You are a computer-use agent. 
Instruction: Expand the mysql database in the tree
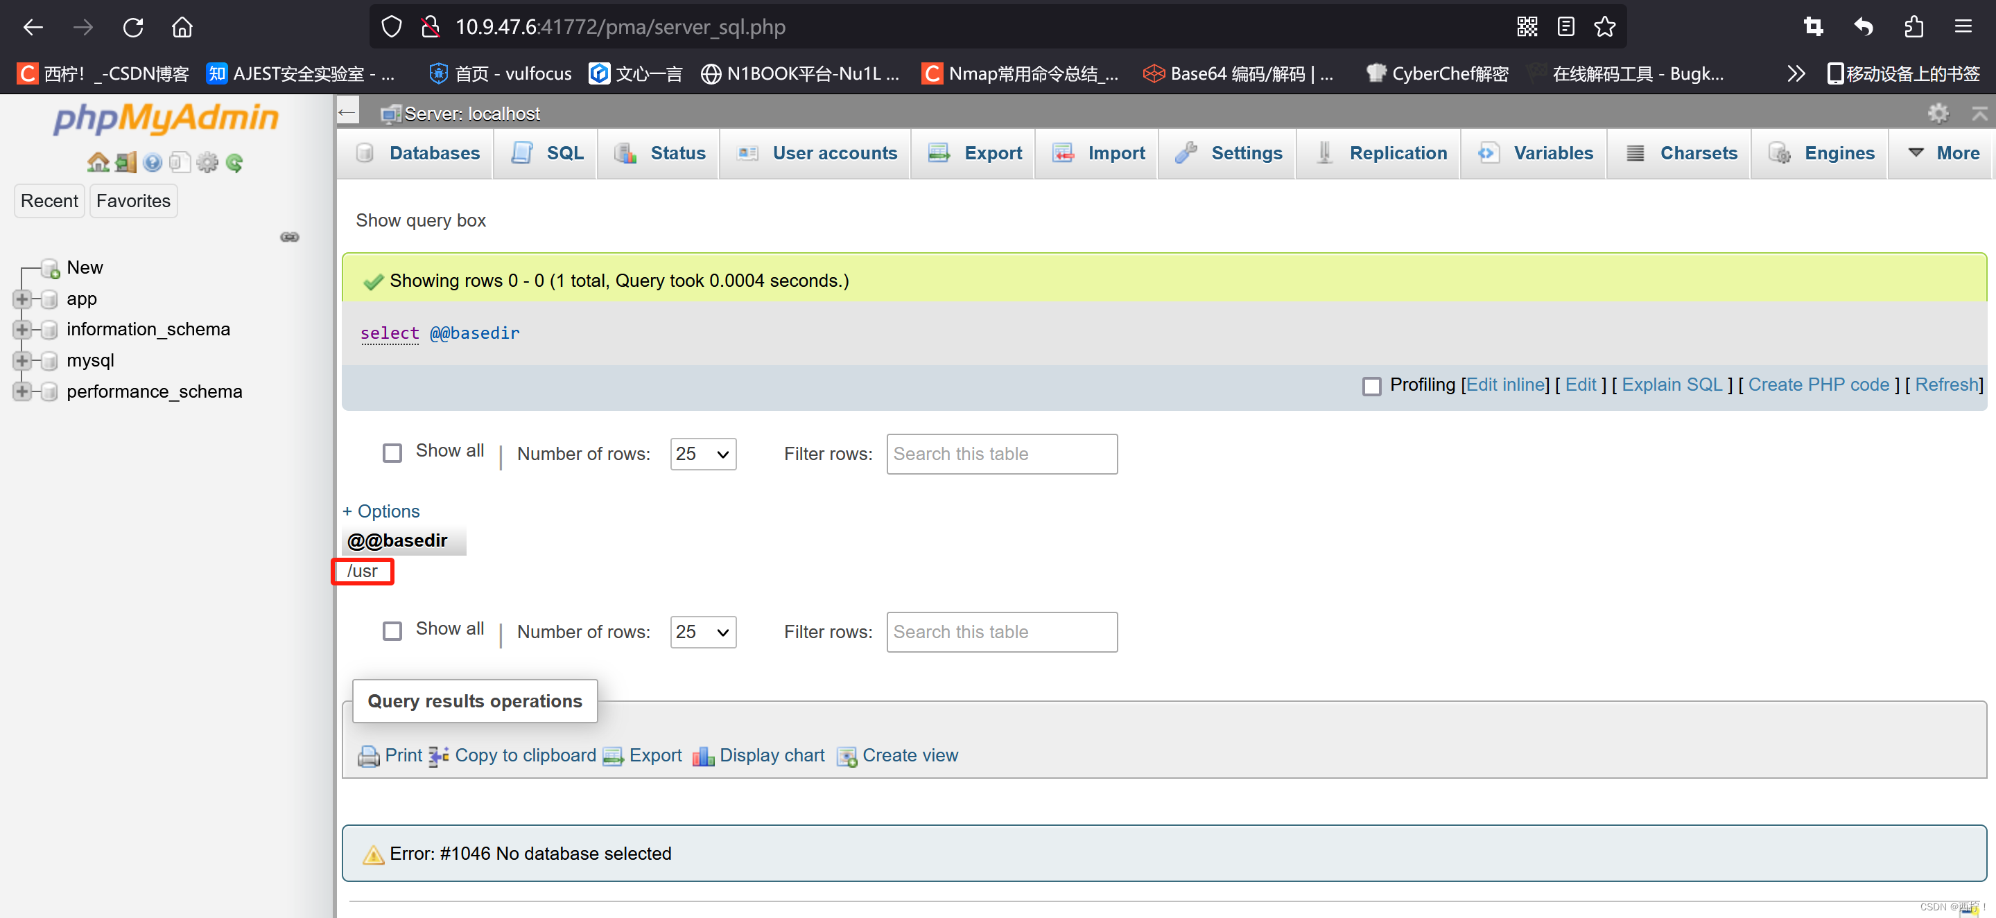coord(21,360)
